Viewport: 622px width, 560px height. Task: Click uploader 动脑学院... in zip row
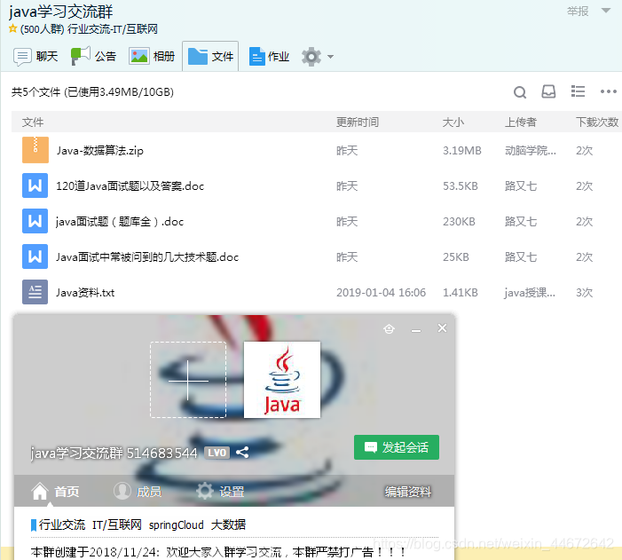[x=530, y=150]
